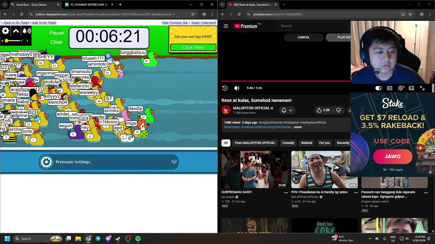
Task: Expand the video description with '...more'
Action: [296, 127]
